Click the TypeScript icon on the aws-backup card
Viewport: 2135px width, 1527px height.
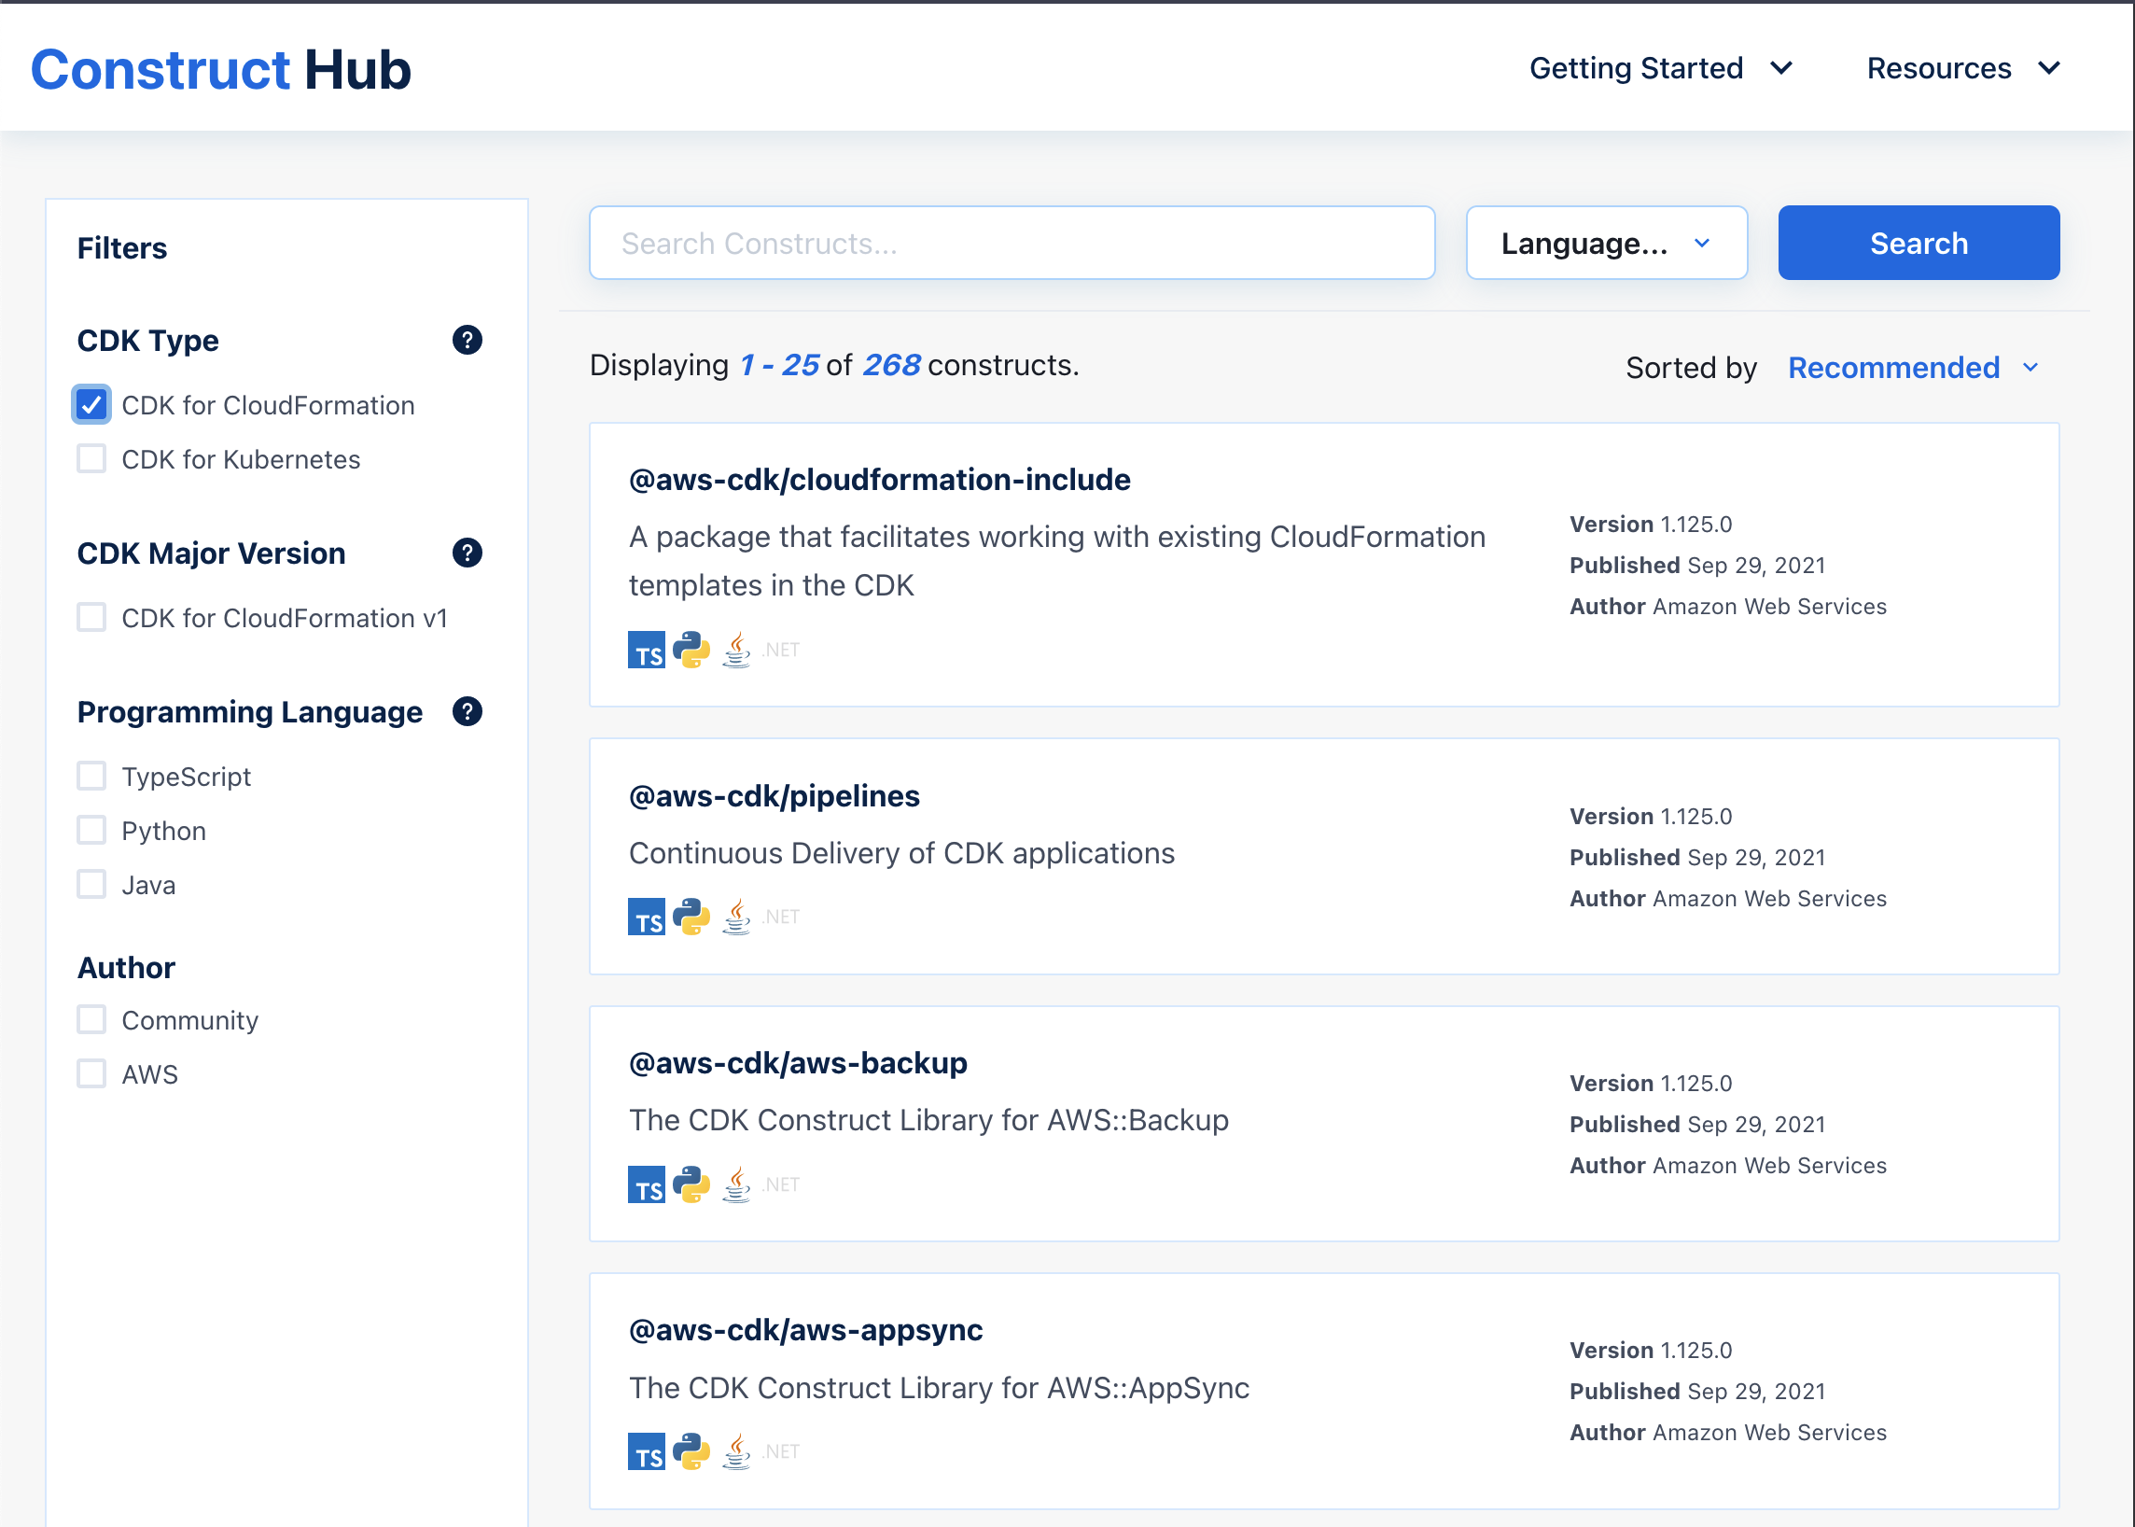coord(646,1184)
